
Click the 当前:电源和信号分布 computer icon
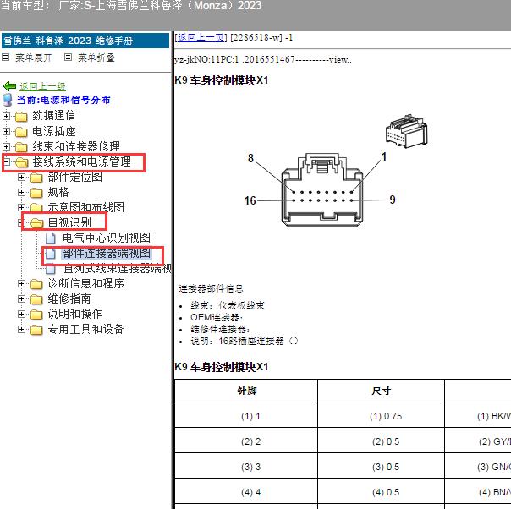pyautogui.click(x=8, y=100)
